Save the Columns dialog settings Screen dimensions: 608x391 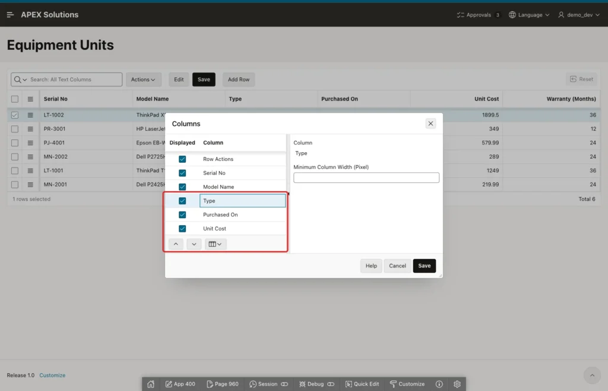coord(424,266)
